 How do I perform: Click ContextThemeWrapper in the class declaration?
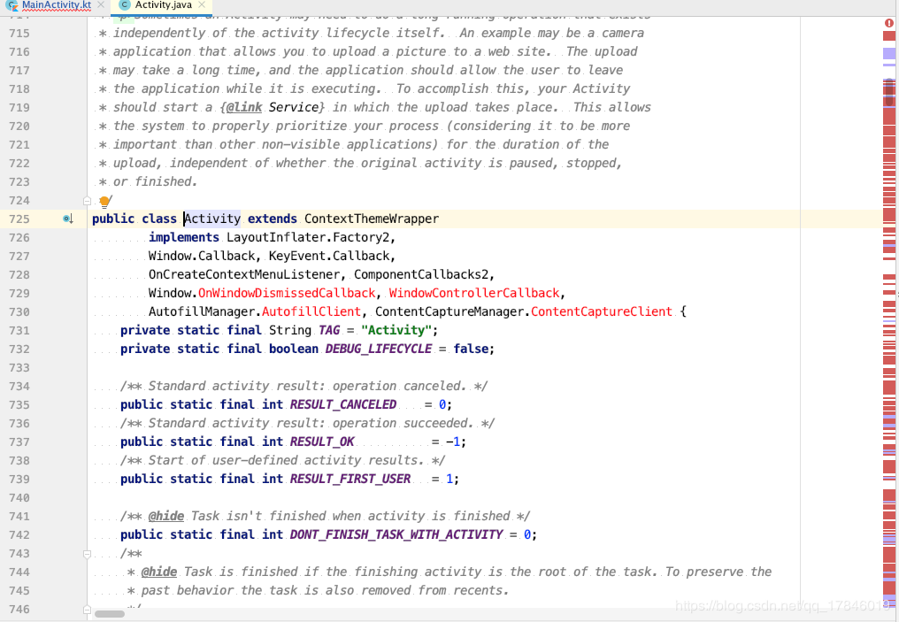pos(372,219)
